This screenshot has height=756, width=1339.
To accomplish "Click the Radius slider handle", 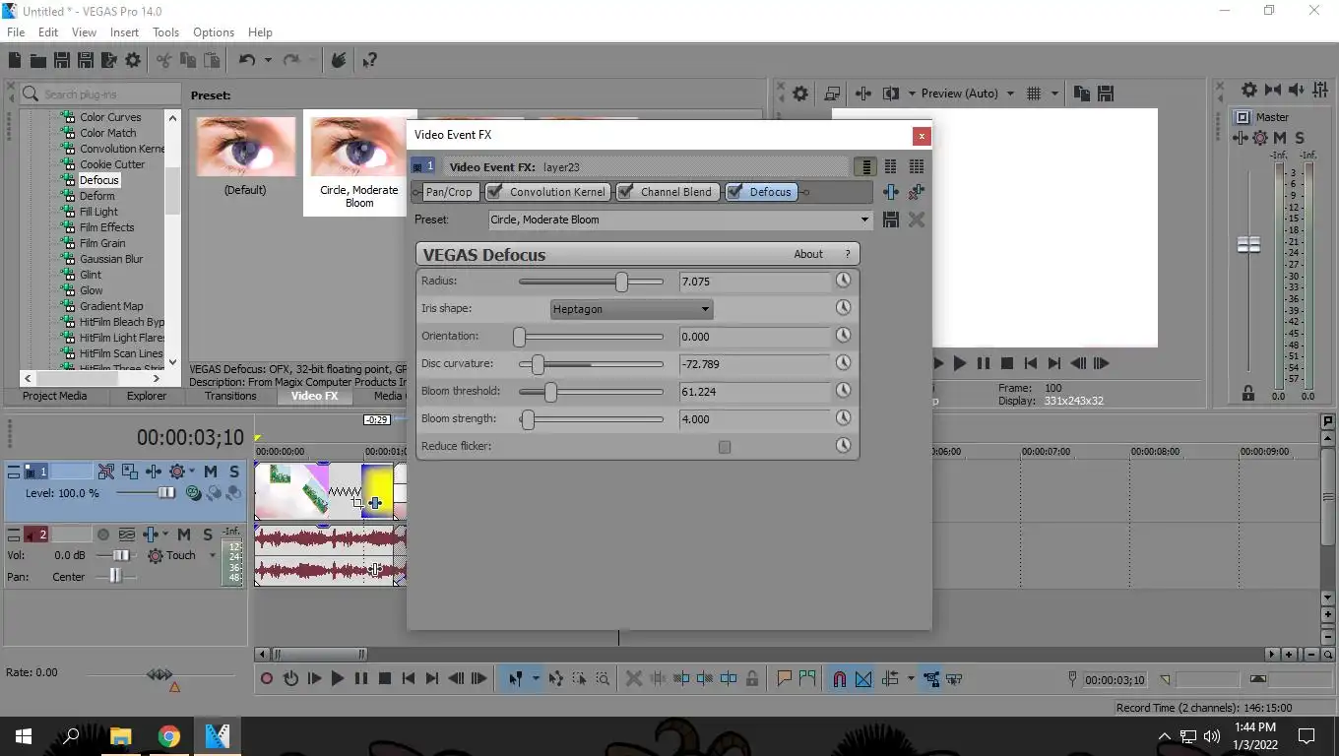I will coord(622,282).
